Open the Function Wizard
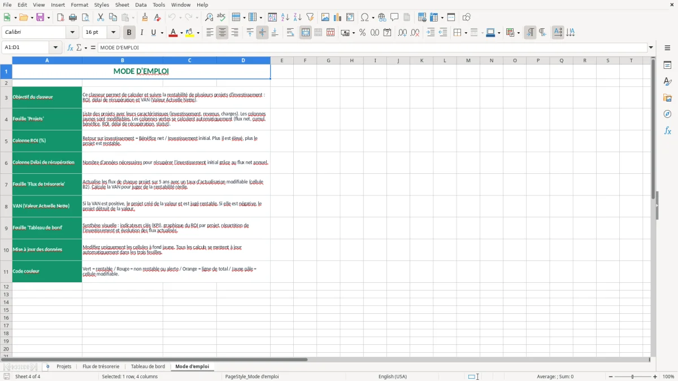678x381 pixels. [x=71, y=47]
